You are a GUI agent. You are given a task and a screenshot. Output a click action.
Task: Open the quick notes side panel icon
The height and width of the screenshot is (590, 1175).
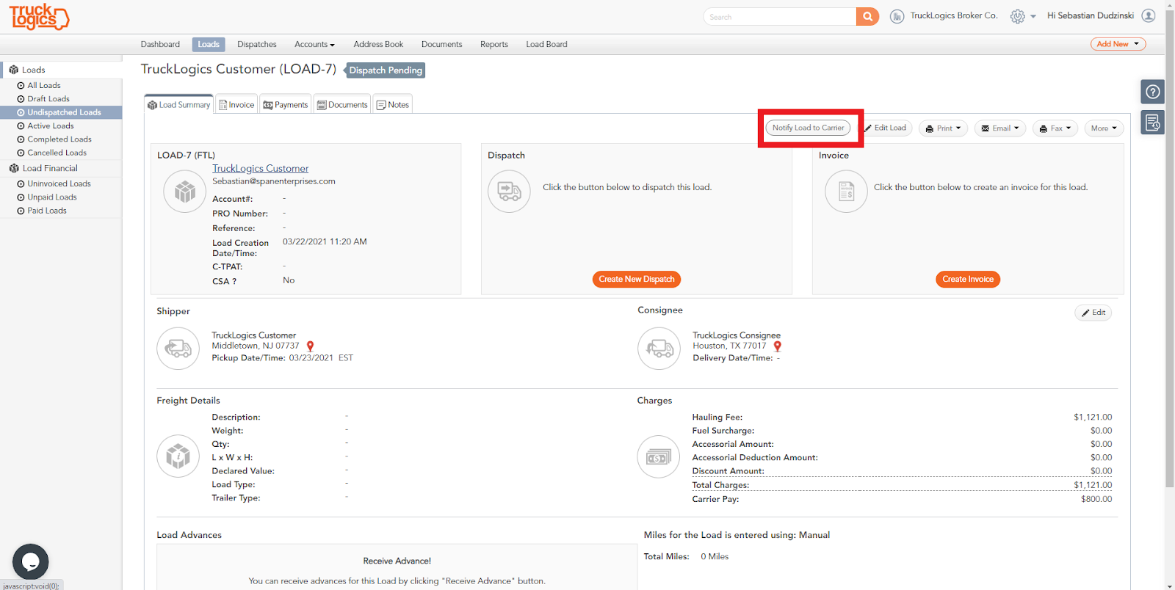pos(1153,123)
